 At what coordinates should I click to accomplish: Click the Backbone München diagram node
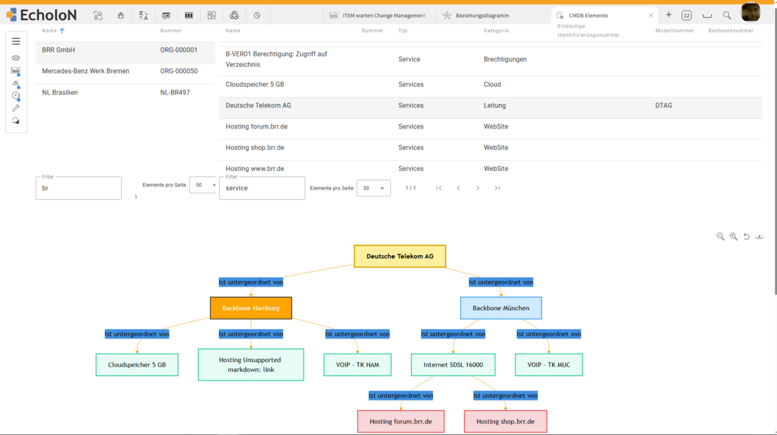(501, 308)
